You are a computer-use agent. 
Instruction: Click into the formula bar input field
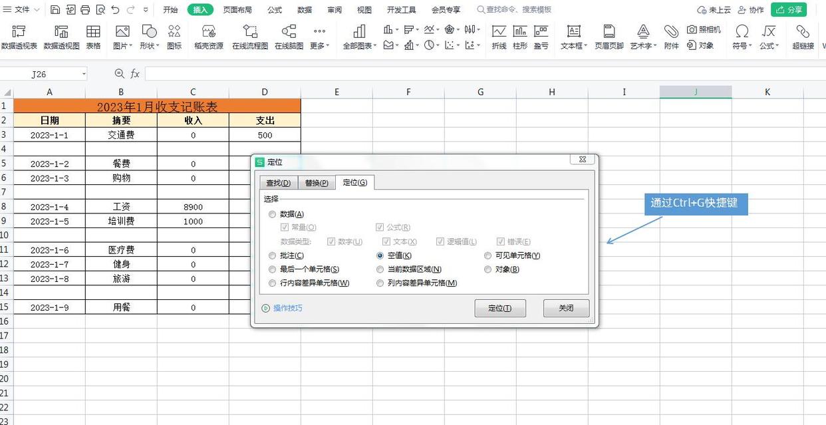(x=484, y=74)
